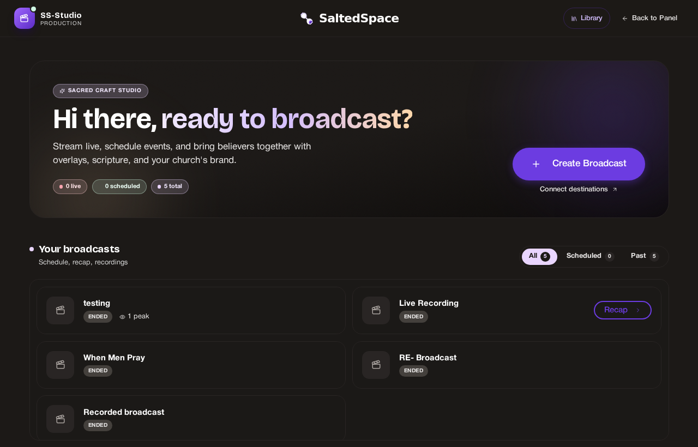The height and width of the screenshot is (447, 698).
Task: Click the clapperboard icon for Recorded broadcast
Action: coord(61,419)
